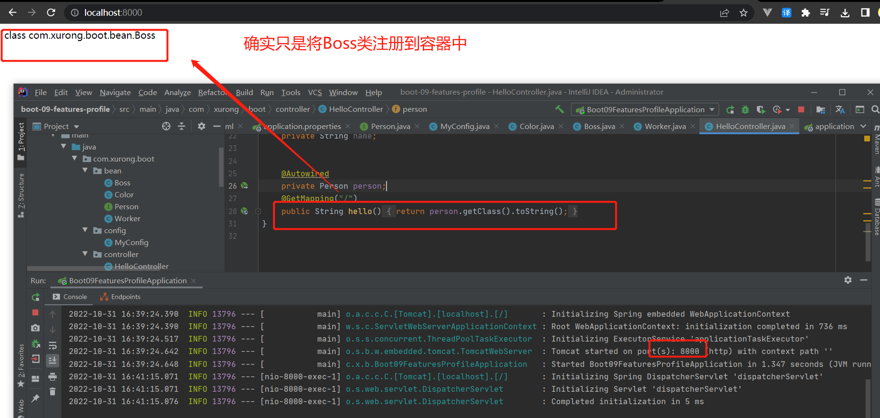Bookmark this page with the star icon
The width and height of the screenshot is (880, 418).
click(x=743, y=13)
